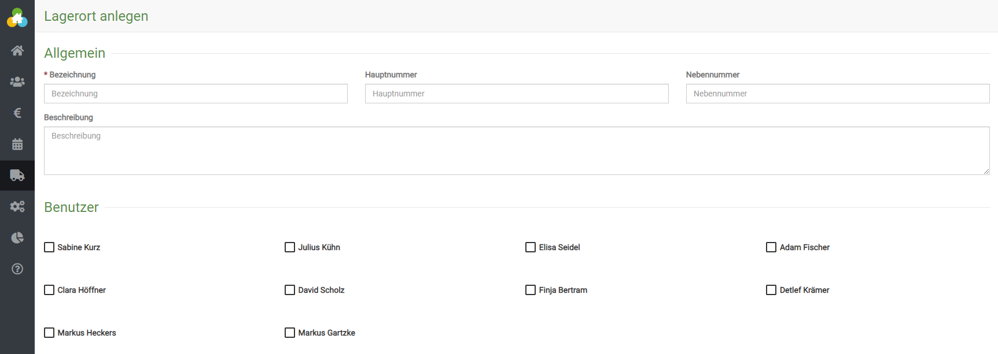998x354 pixels.
Task: Check the Sabine Kurz checkbox
Action: point(49,247)
